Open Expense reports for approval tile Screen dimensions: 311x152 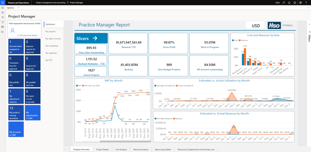tap(33, 46)
